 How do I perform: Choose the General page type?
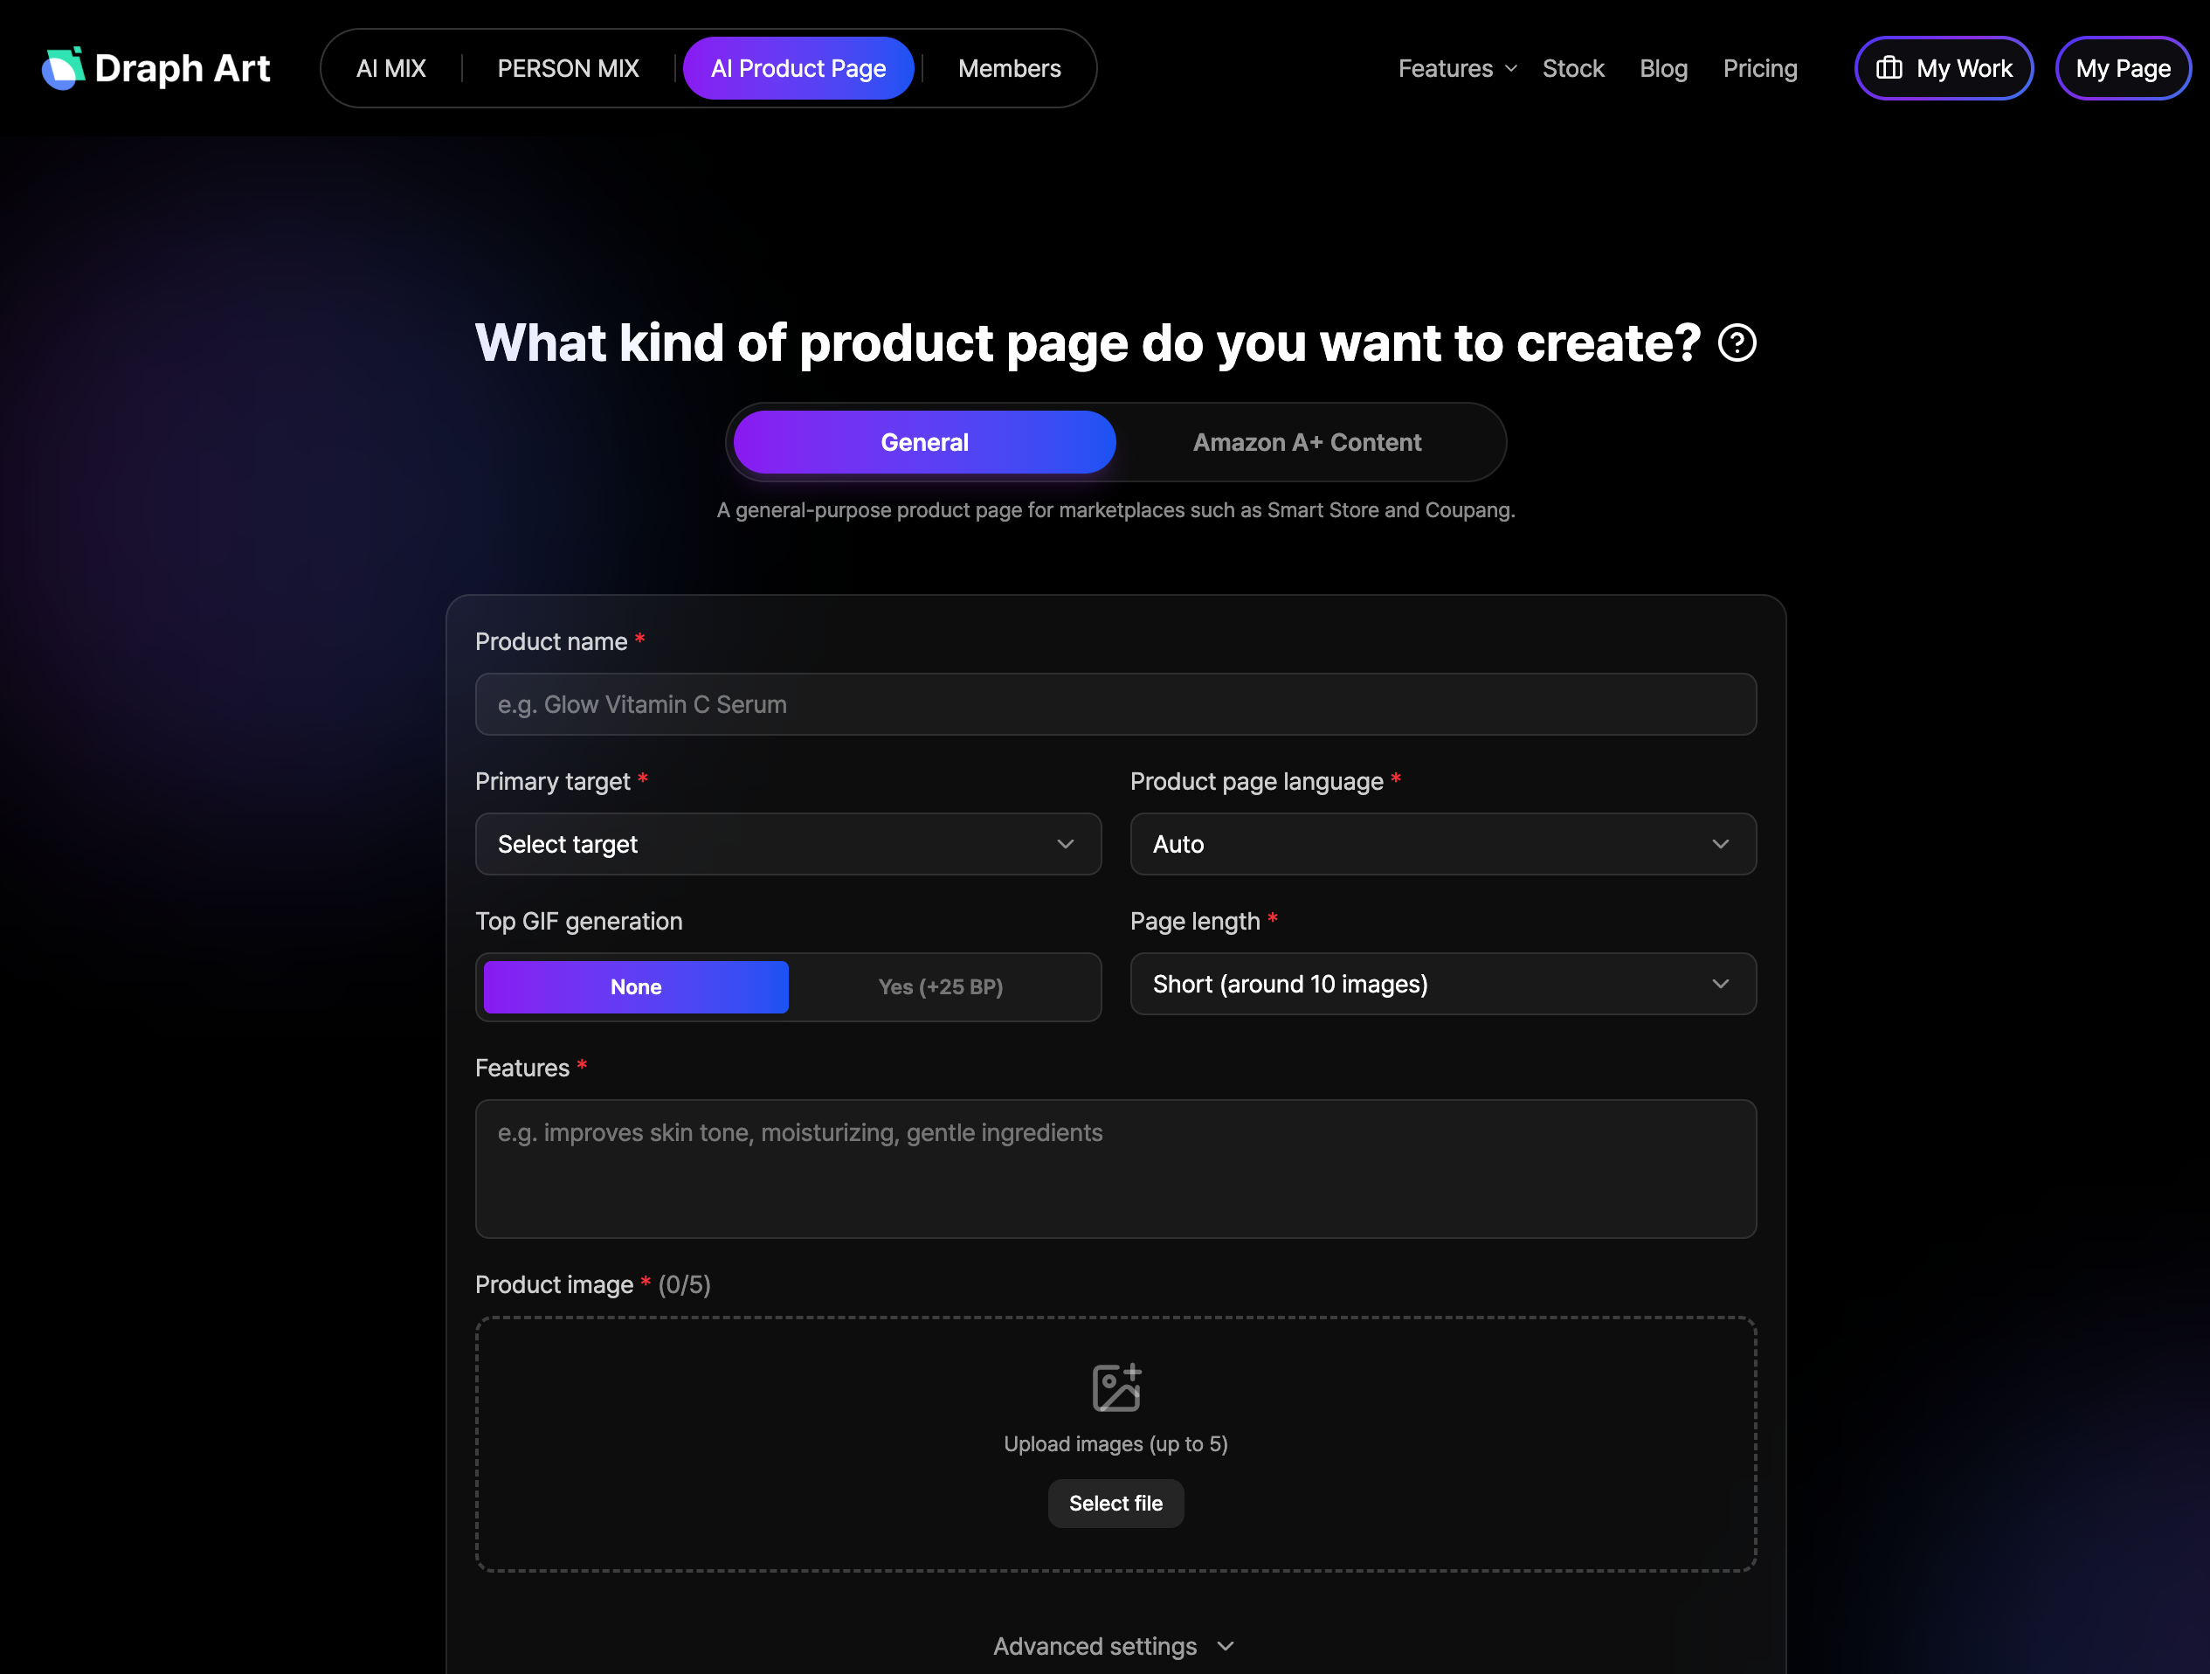click(924, 442)
